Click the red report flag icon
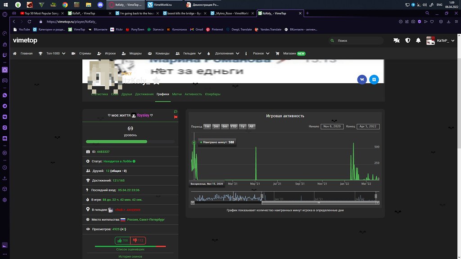 (x=176, y=117)
